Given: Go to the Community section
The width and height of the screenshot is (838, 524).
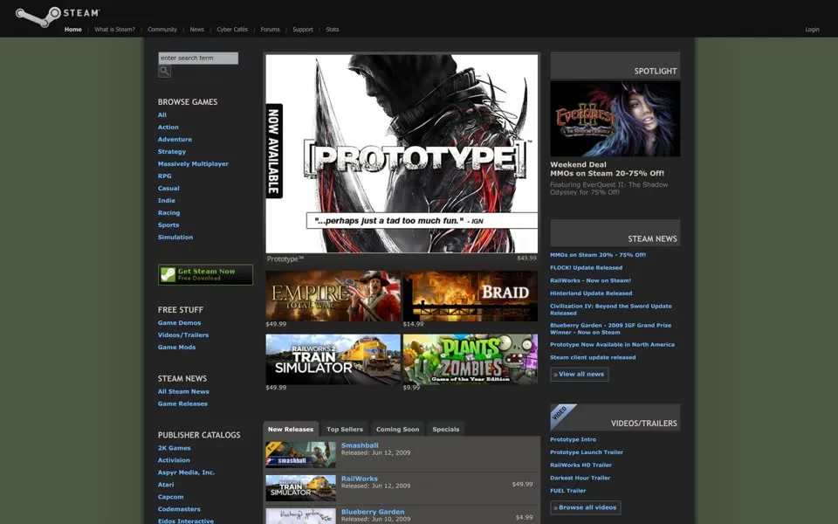Looking at the screenshot, I should (x=162, y=30).
